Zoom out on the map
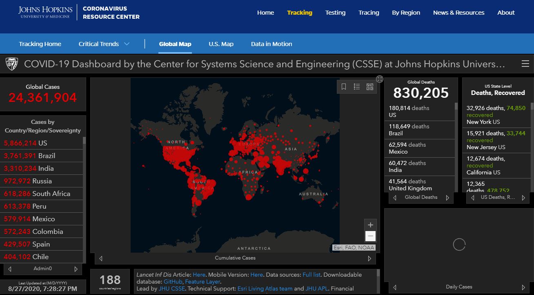The height and width of the screenshot is (295, 534). [x=370, y=236]
